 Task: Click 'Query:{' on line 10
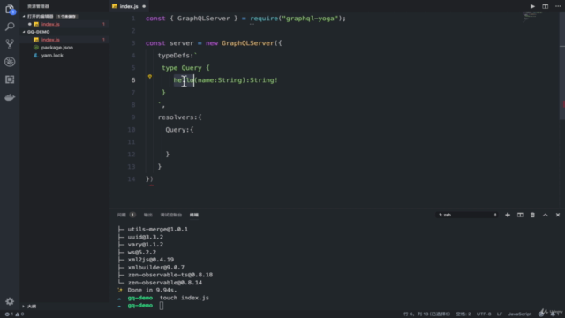179,130
